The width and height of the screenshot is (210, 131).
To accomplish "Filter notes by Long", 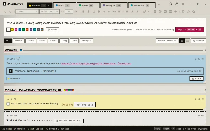I will [64, 41].
